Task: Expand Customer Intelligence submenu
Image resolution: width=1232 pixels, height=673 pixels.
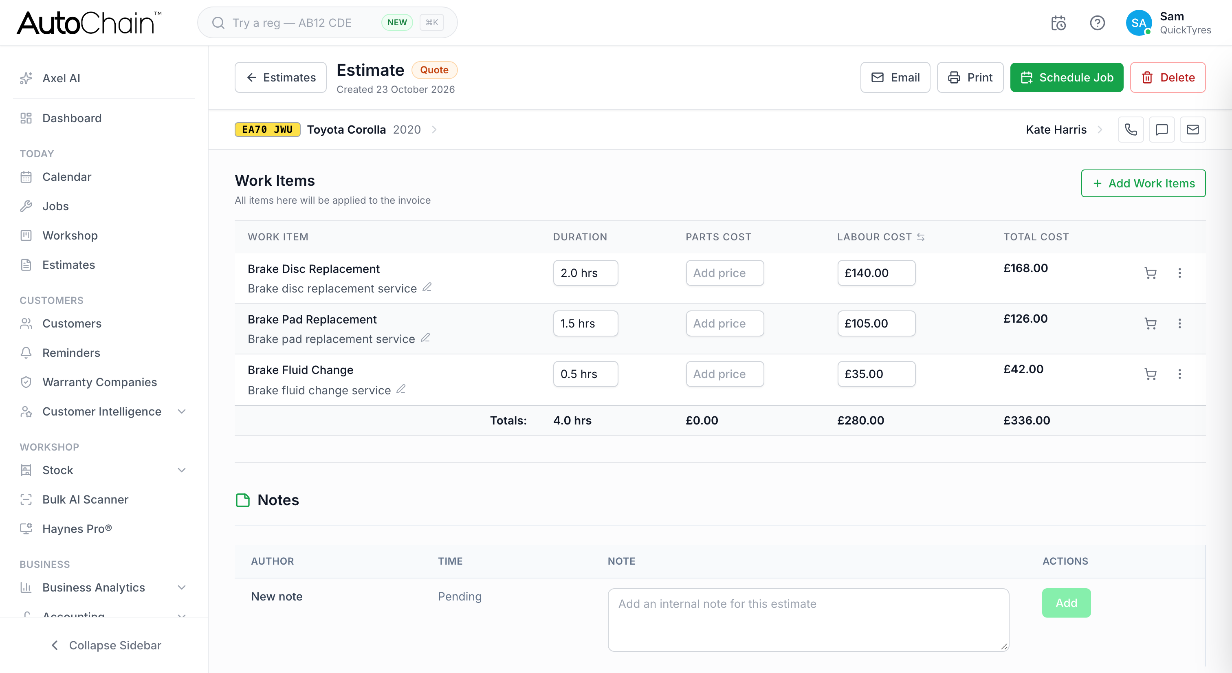Action: (x=182, y=412)
